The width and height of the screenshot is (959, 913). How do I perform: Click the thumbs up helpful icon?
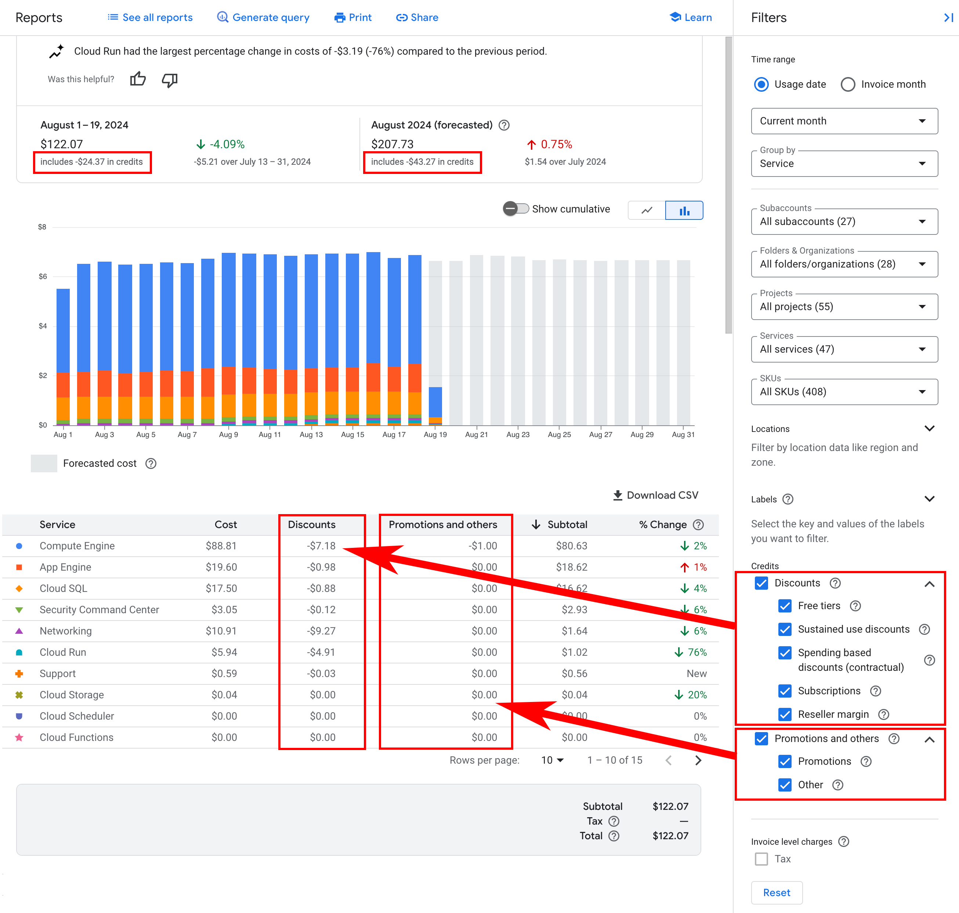tap(139, 80)
